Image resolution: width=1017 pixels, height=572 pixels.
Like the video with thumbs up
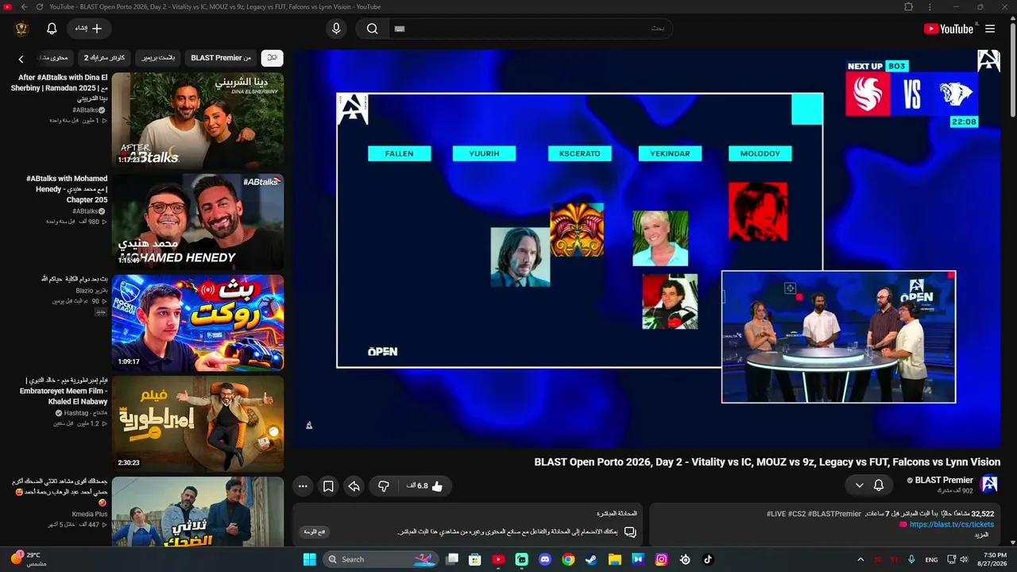point(426,485)
